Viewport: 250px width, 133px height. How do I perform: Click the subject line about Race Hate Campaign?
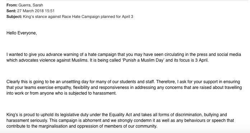pos(78,16)
